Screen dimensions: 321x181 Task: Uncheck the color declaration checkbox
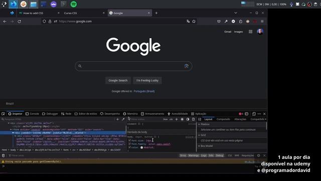[x=129, y=147]
